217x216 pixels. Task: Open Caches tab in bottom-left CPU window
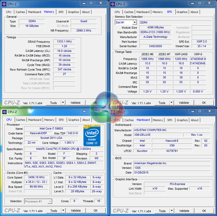pyautogui.click(x=21, y=120)
